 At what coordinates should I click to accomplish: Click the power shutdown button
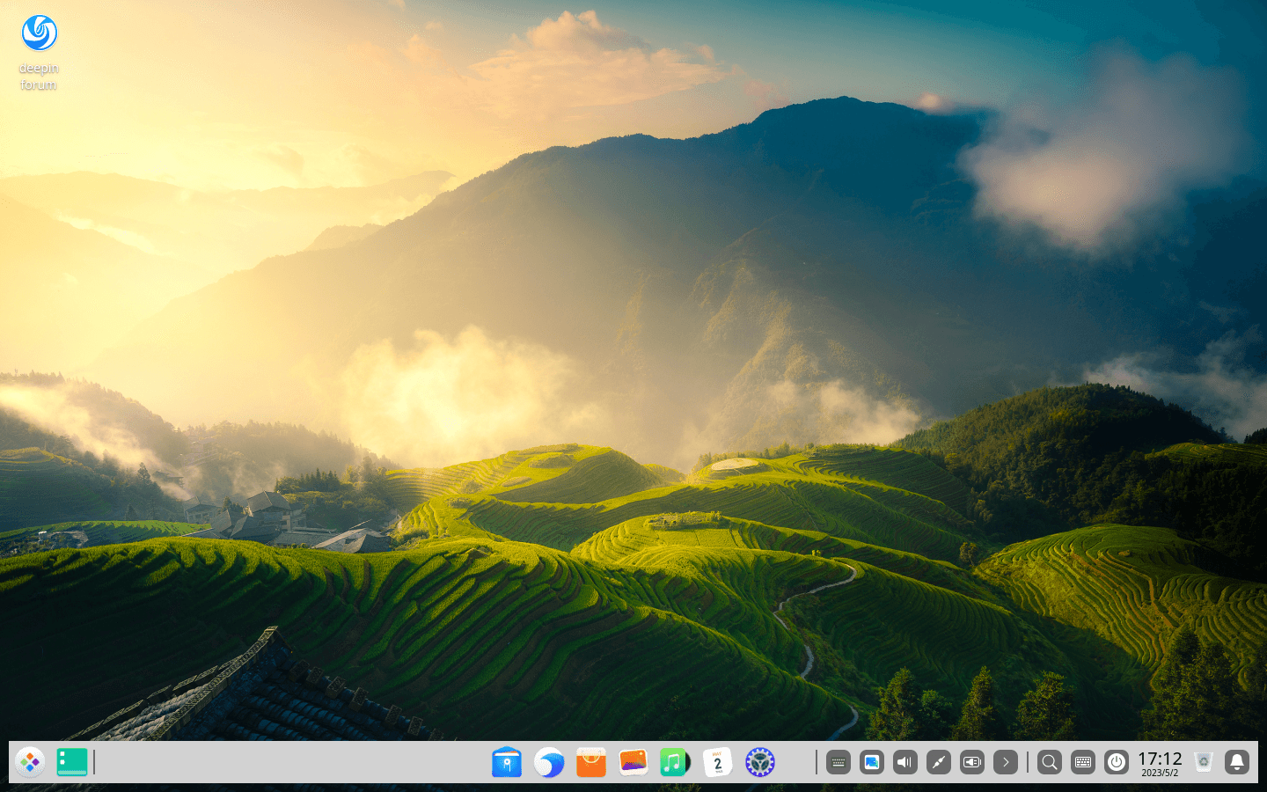[1117, 762]
